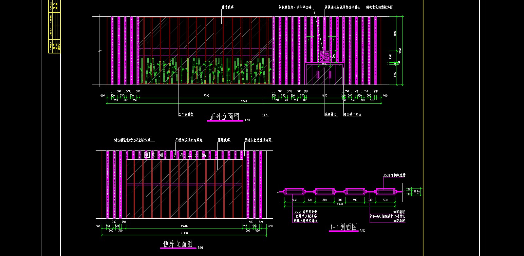524x256 pixels.
Task: Select the 9100 vertical height dimension
Action: coord(401,51)
